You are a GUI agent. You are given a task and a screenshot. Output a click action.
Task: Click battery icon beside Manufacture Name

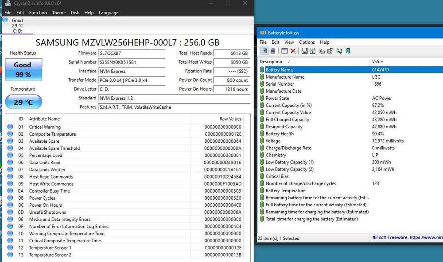click(x=262, y=77)
